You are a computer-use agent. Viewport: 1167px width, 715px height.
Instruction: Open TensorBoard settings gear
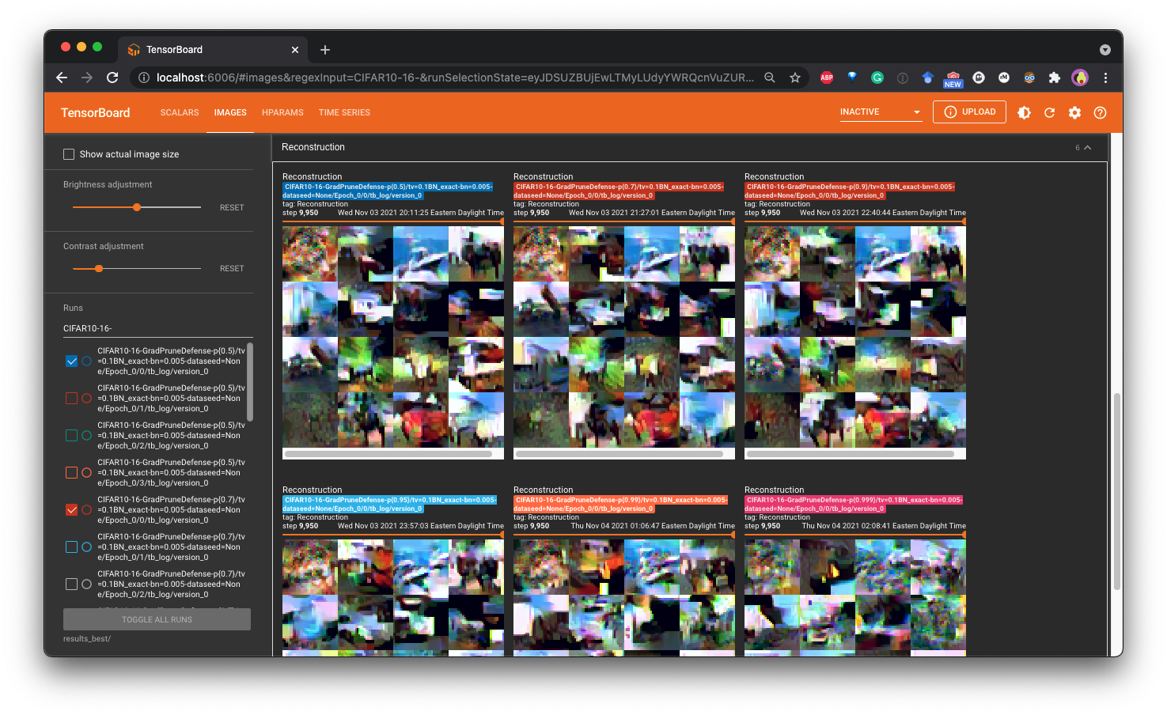[1074, 112]
